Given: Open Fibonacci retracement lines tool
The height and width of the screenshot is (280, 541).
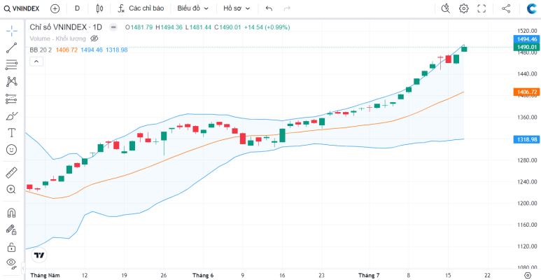Looking at the screenshot, I should click(x=12, y=64).
